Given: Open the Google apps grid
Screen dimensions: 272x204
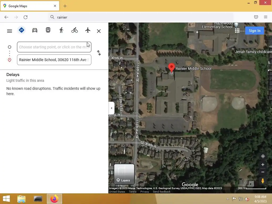Looking at the screenshot, I should pyautogui.click(x=237, y=31).
